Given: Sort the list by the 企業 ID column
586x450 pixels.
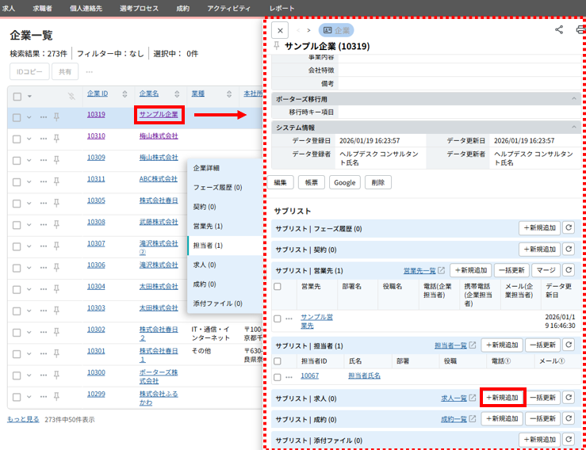Looking at the screenshot, I should (98, 93).
